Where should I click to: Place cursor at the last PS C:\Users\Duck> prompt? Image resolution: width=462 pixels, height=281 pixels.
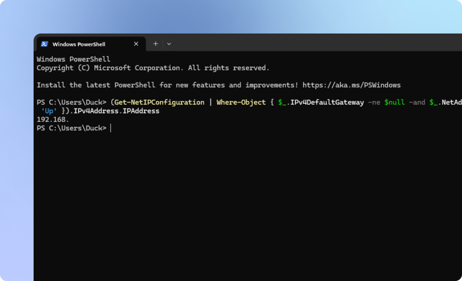tap(111, 128)
